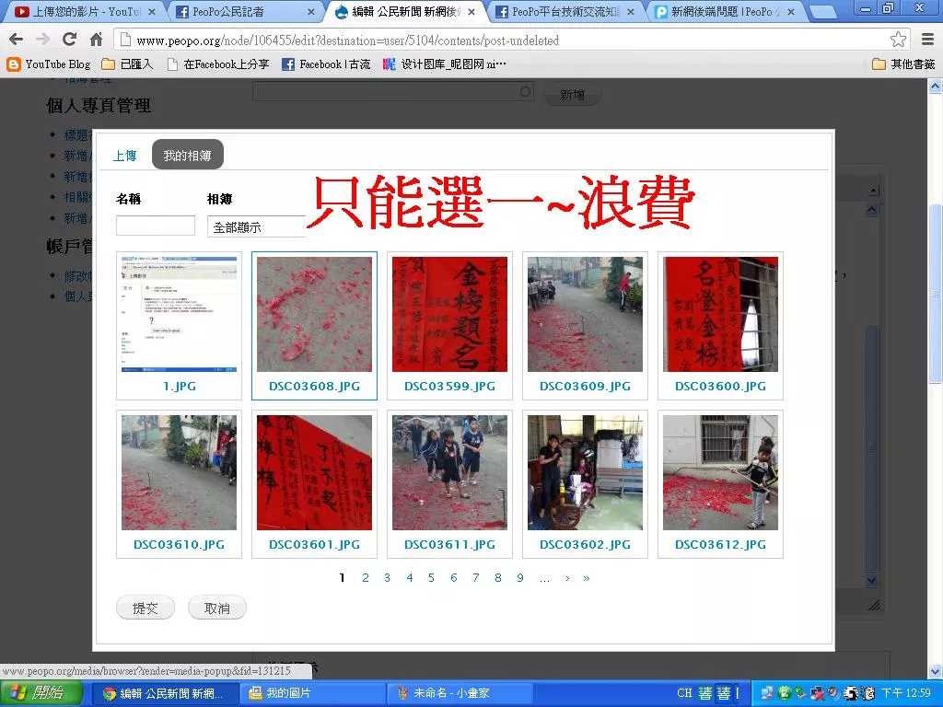Bookmark this page with the star icon

coord(899,40)
